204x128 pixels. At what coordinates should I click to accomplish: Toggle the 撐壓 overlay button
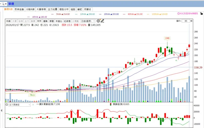52,21
